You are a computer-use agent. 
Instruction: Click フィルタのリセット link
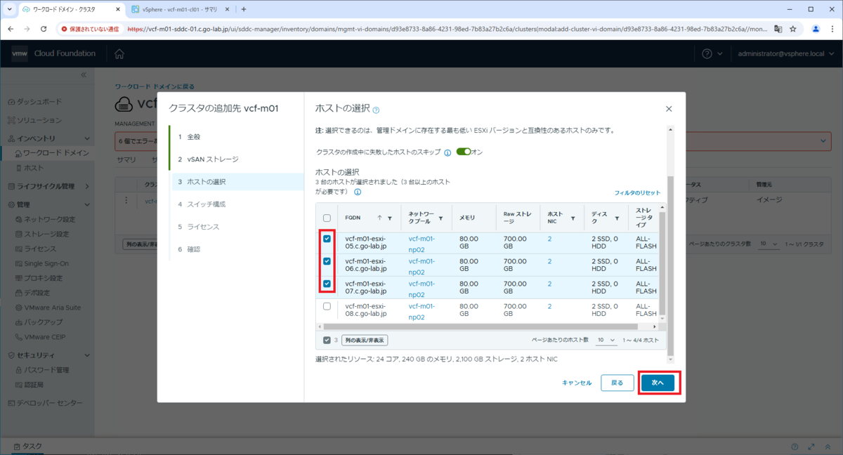(x=637, y=192)
